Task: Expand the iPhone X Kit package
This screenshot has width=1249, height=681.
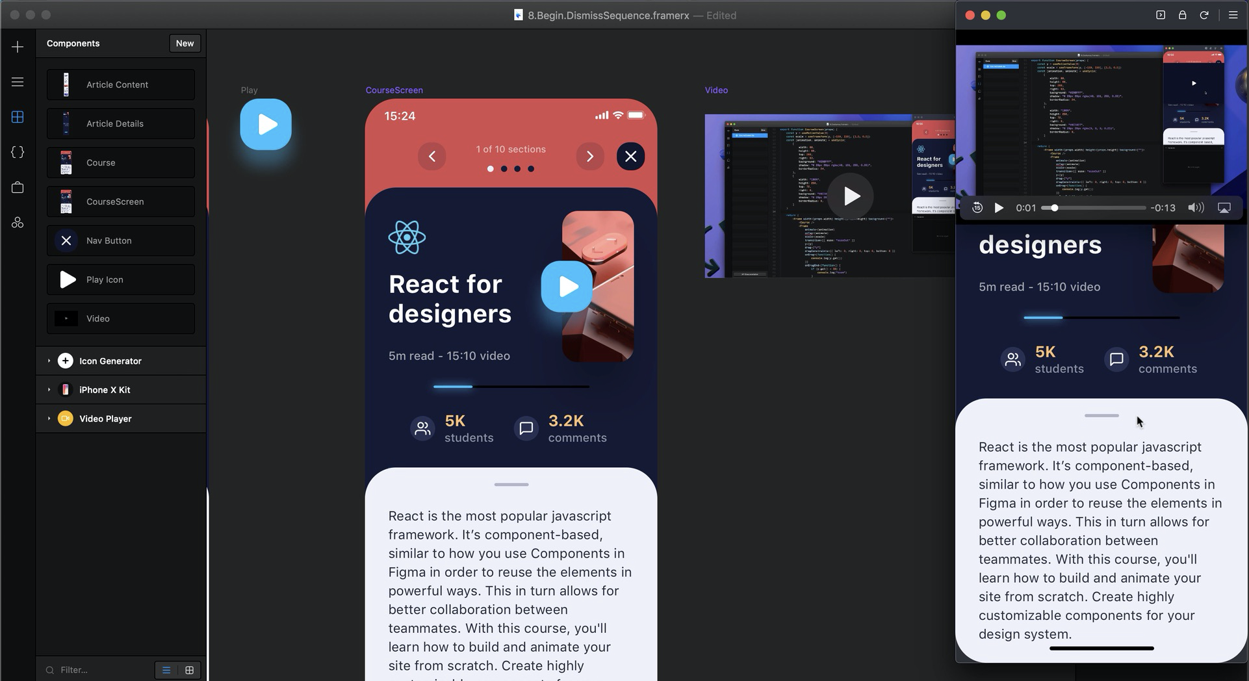Action: tap(49, 390)
